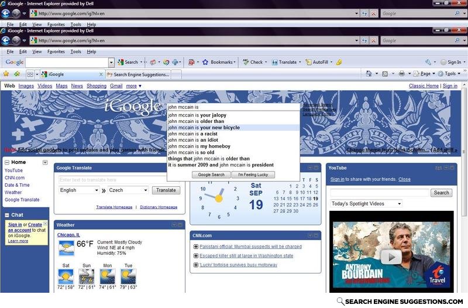This screenshot has height=308, width=468.
Task: Click the magnifier icon in front window search box
Action: tap(457, 40)
